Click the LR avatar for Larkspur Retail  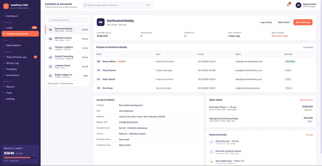click(50, 67)
